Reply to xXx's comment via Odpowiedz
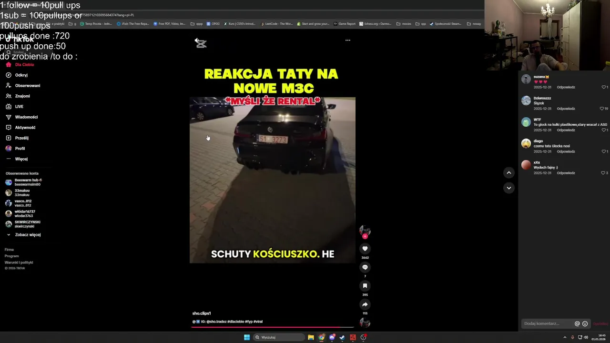 click(x=566, y=173)
